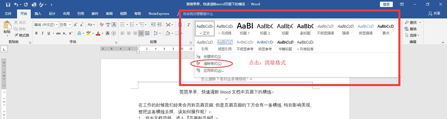This screenshot has width=447, height=119.
Task: Select the Book Title (书籍标题) style
Action: (x=285, y=45)
